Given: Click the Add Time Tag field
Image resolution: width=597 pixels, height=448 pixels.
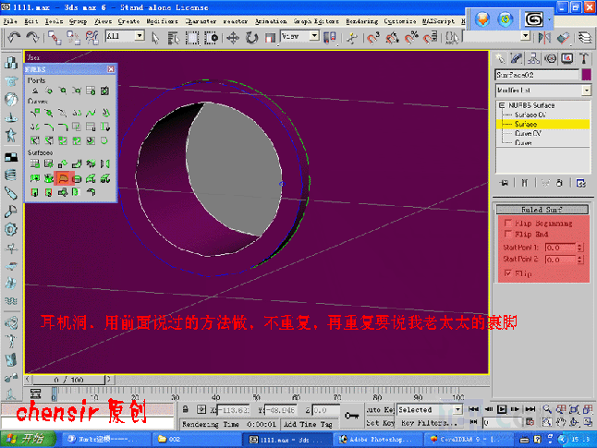Looking at the screenshot, I should pos(308,424).
